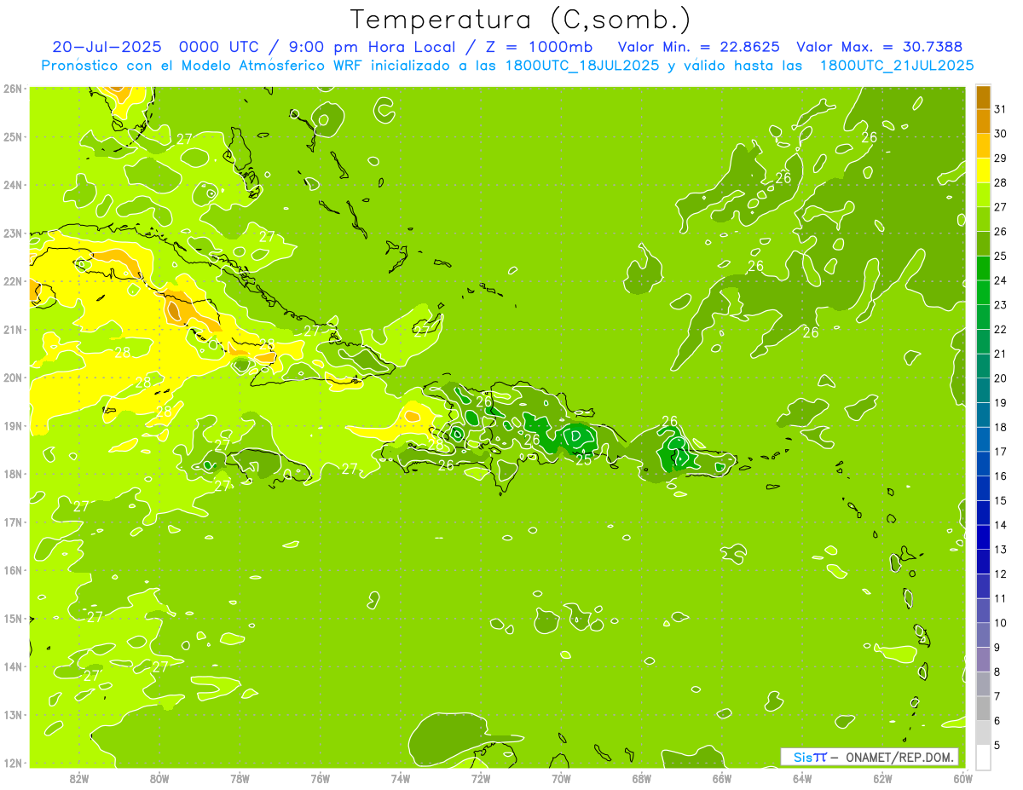Click "1800UTC_21JUL2025" valid-until time
The width and height of the screenshot is (1023, 790).
coord(897,66)
